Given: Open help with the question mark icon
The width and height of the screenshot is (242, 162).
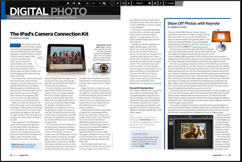Looking at the screenshot, I should 161,3.
